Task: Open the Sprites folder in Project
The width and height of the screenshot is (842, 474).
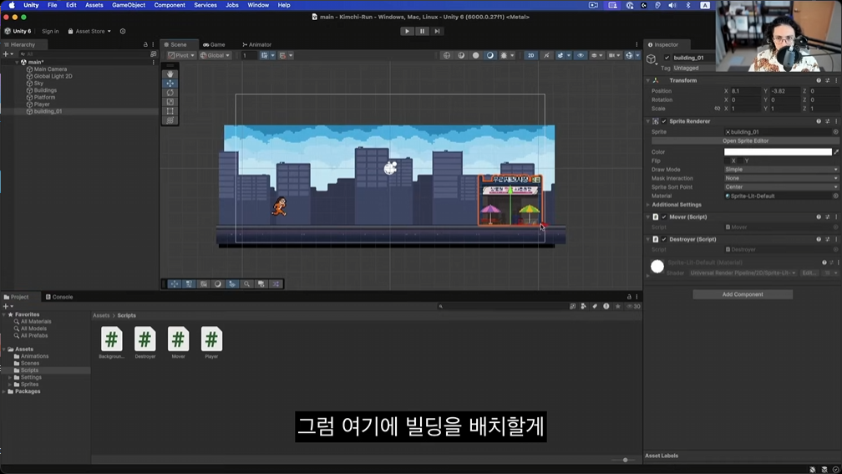Action: tap(29, 385)
